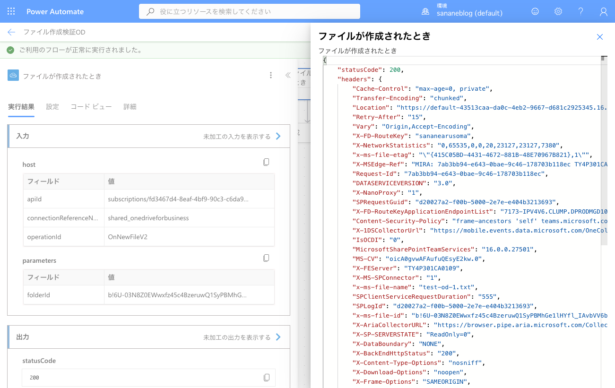
Task: Click the search box for resources
Action: [x=250, y=11]
